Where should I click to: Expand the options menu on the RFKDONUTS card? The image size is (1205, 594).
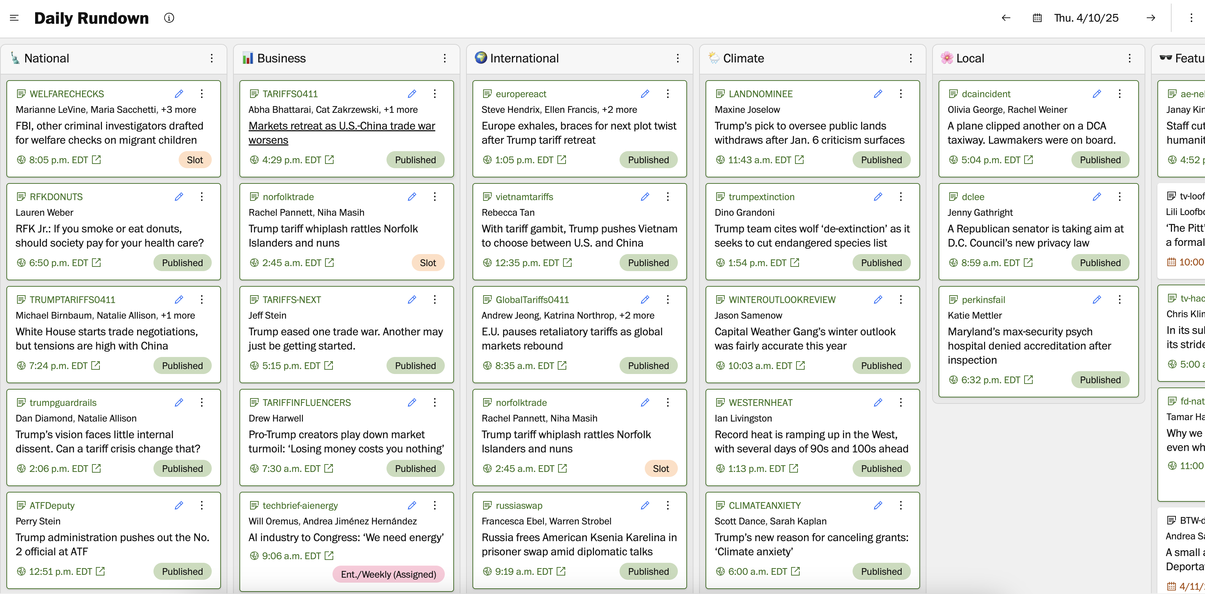pyautogui.click(x=202, y=196)
